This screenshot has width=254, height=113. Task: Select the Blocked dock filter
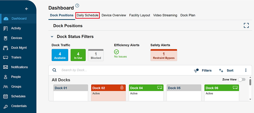(x=96, y=55)
